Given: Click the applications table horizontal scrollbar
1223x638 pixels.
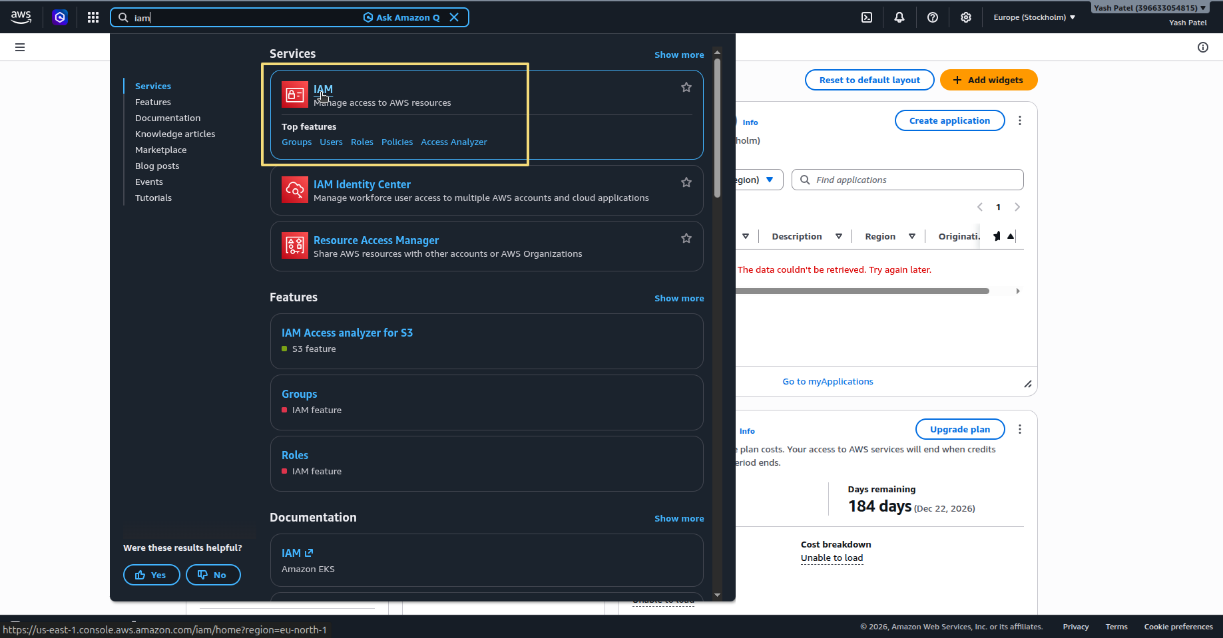Looking at the screenshot, I should click(x=862, y=291).
